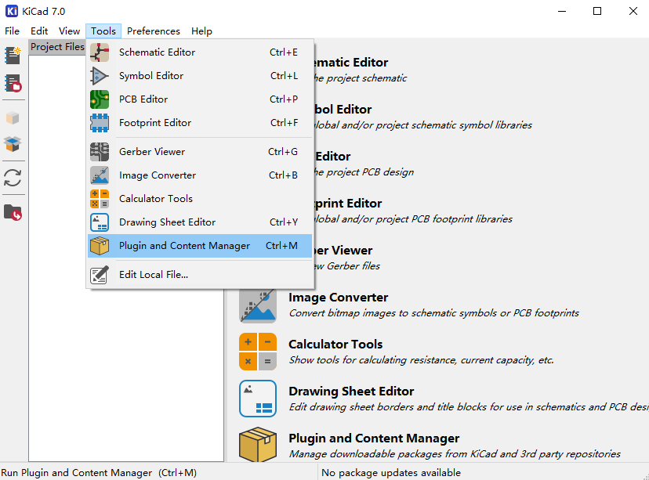
Task: Click 'Edit drawing sheet borders' description text
Action: coord(469,407)
